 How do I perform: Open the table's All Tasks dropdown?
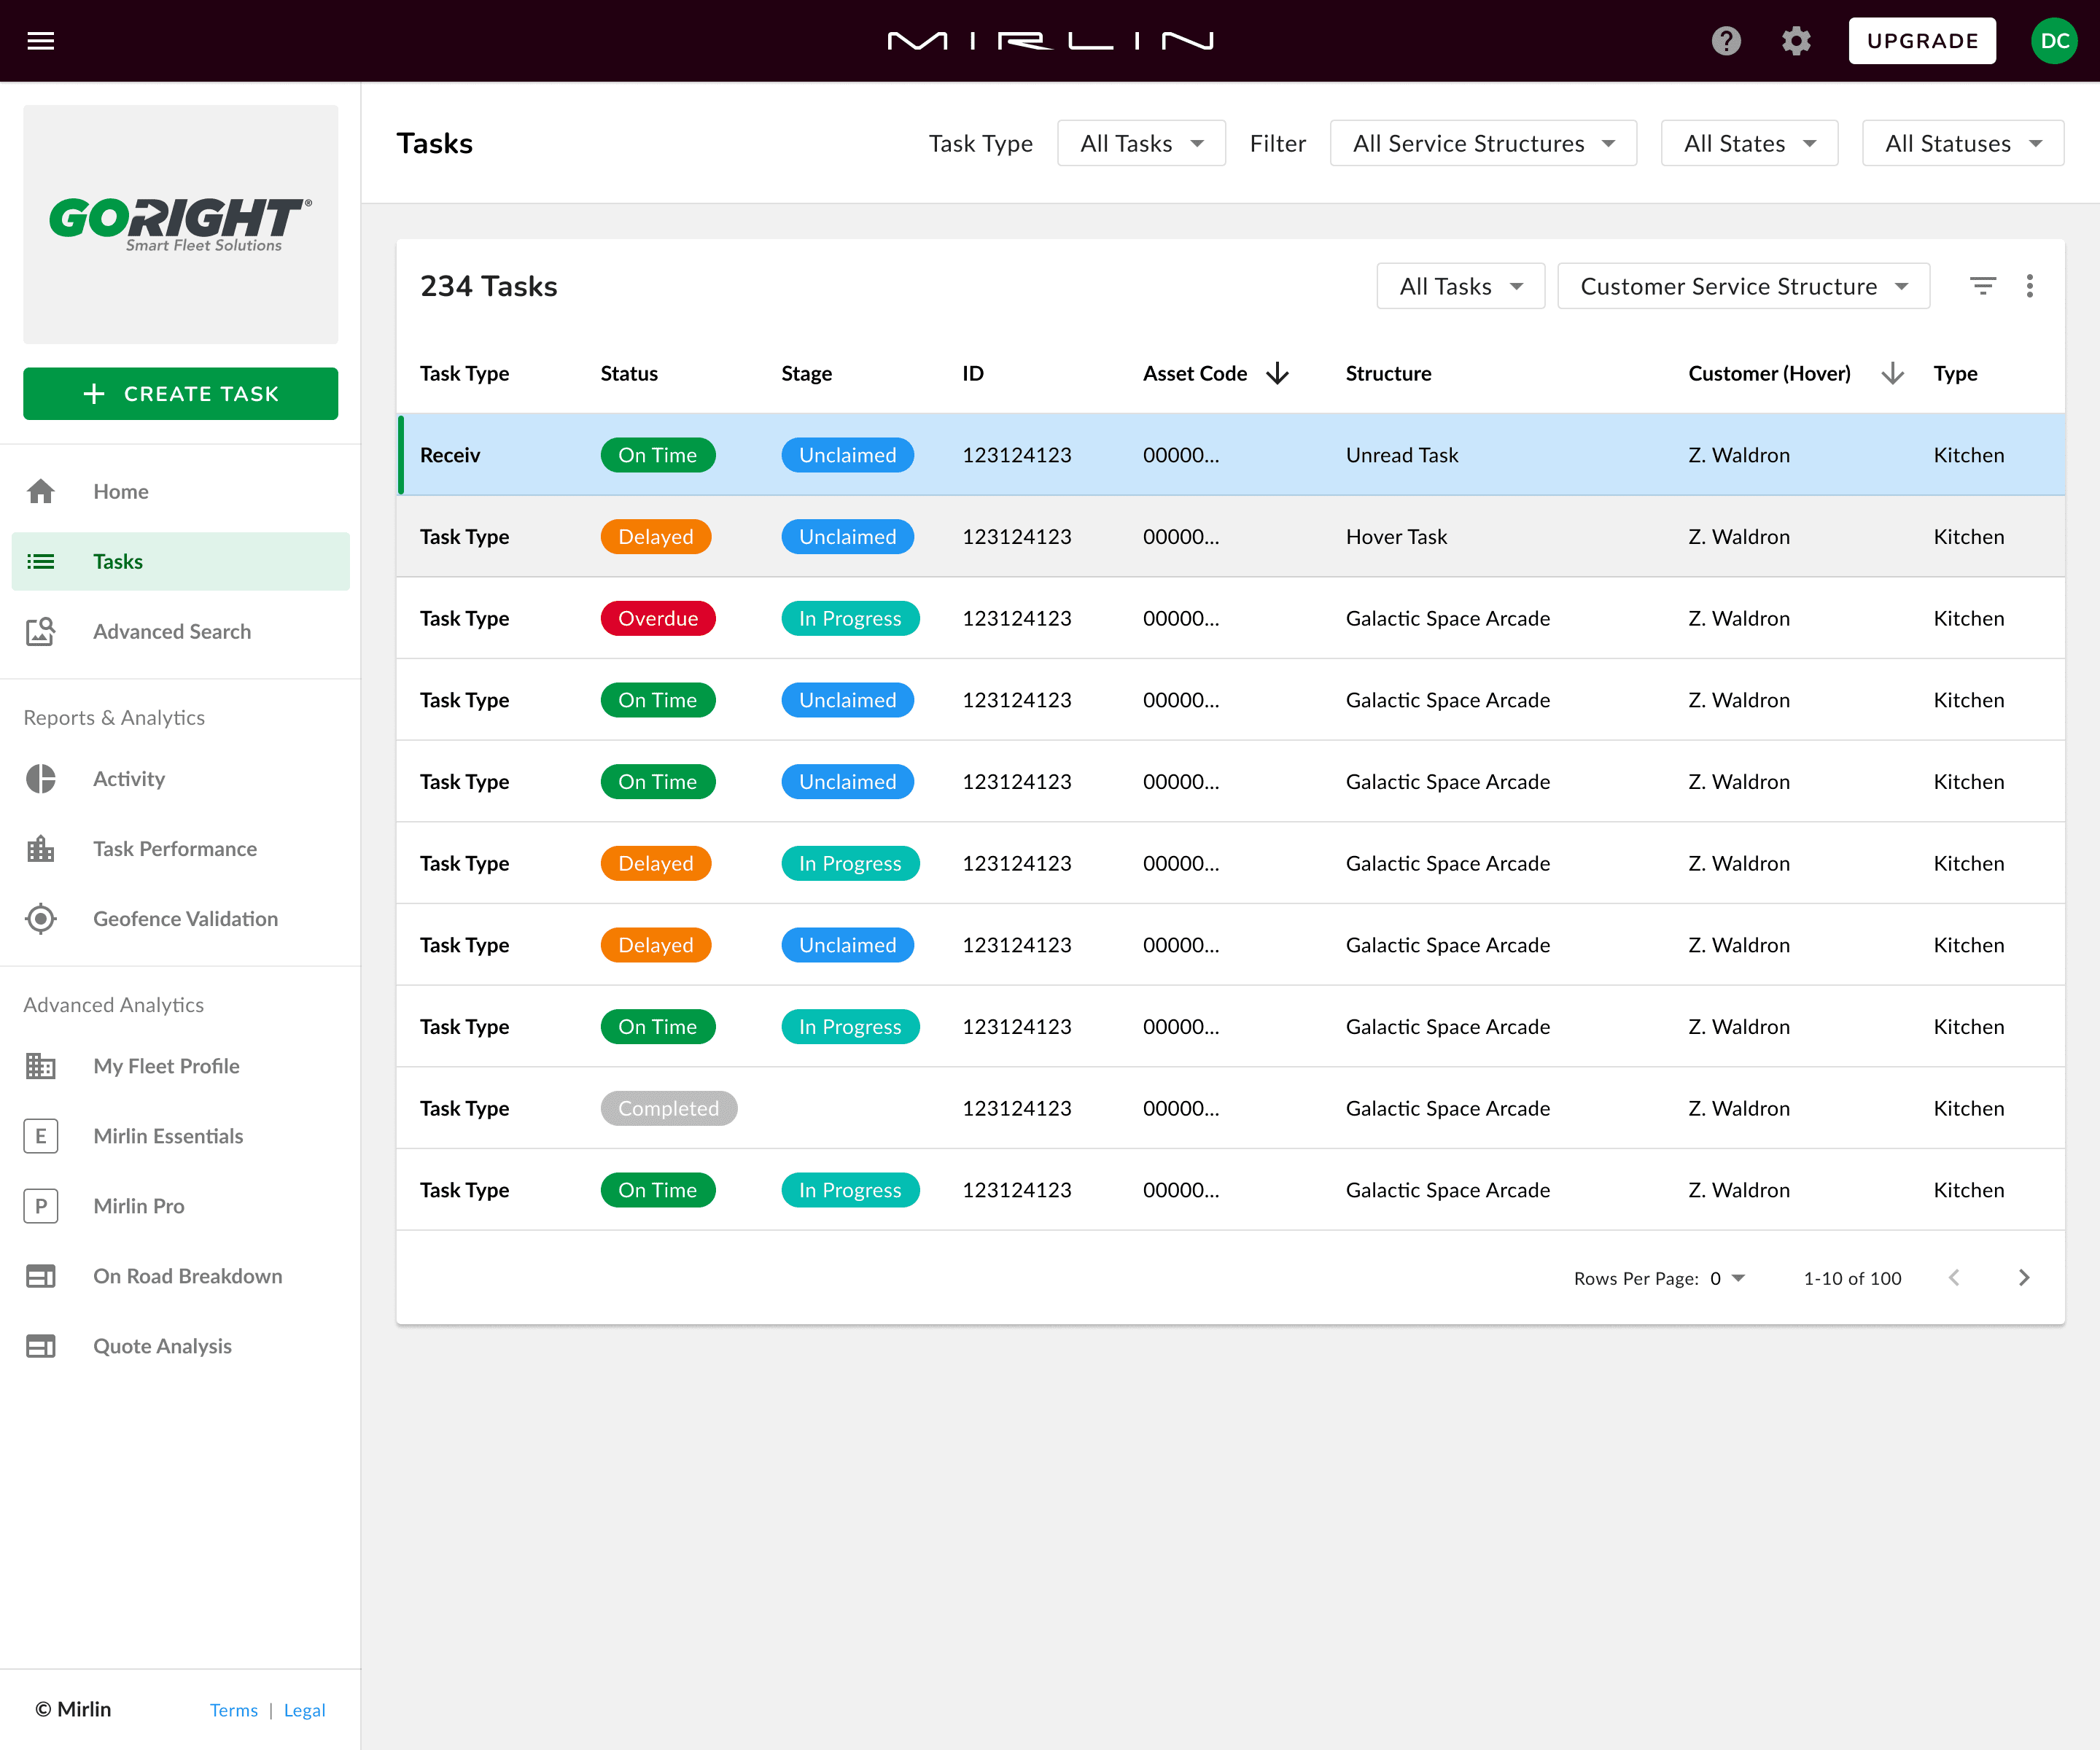point(1460,286)
